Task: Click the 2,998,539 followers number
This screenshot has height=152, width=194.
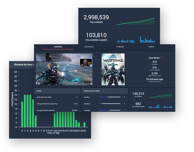Action: click(x=96, y=17)
